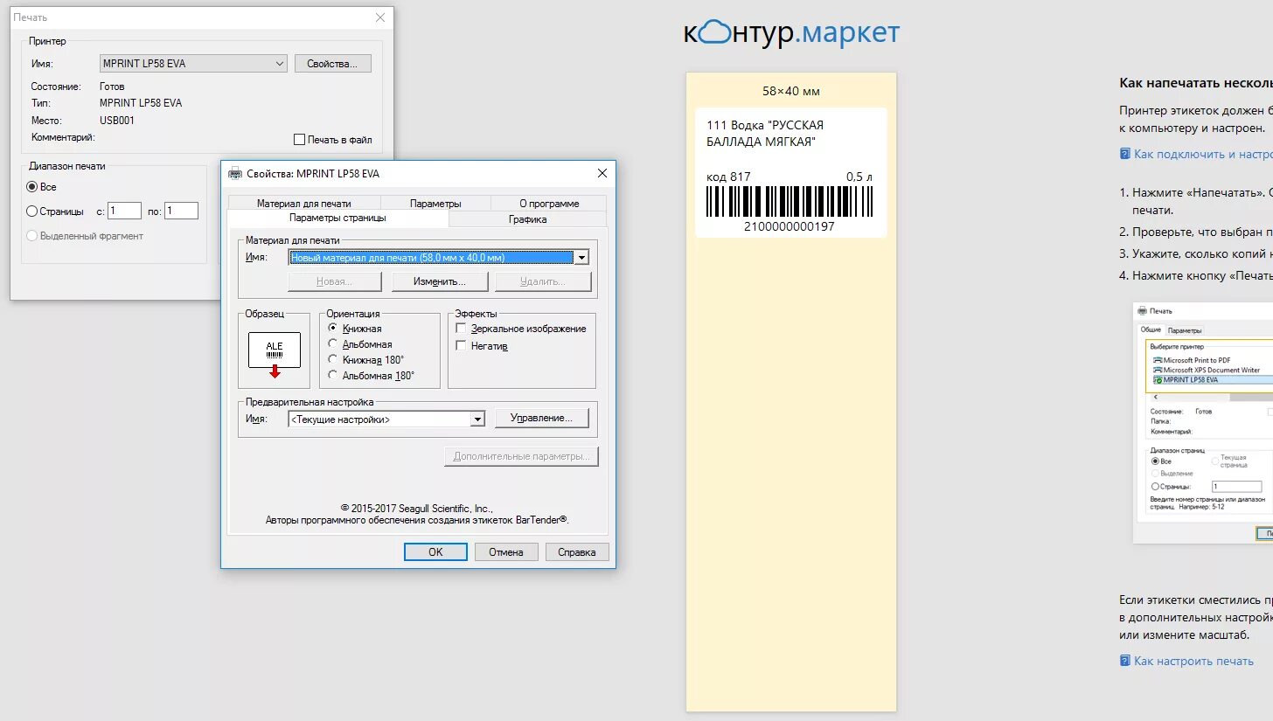Click the barcode on the label preview

[790, 201]
